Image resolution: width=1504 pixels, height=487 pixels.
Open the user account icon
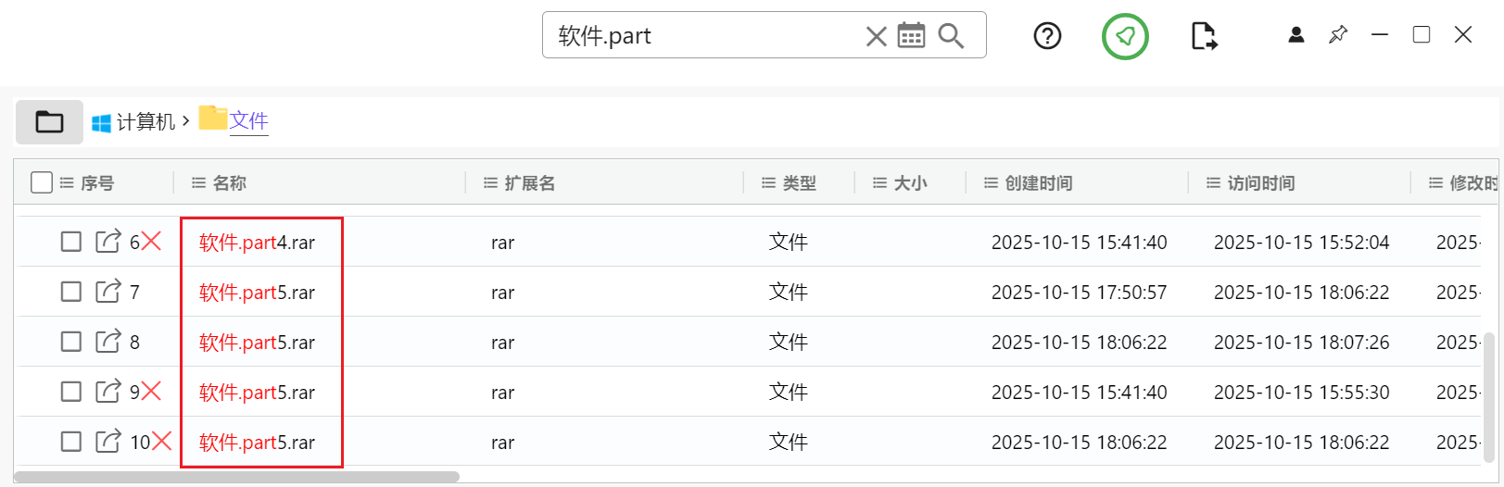pyautogui.click(x=1296, y=35)
